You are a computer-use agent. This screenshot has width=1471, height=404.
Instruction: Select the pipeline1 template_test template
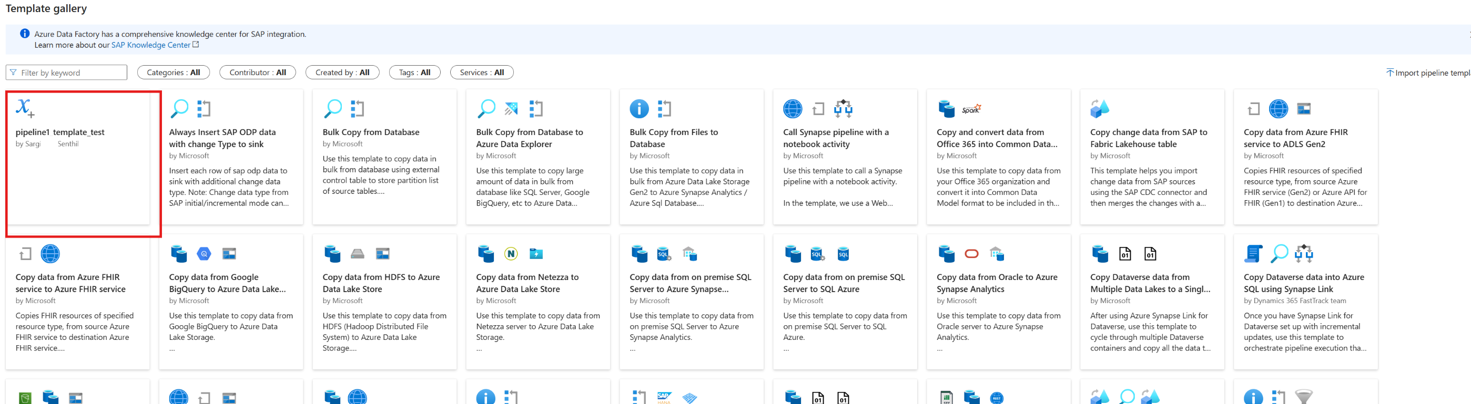[78, 157]
